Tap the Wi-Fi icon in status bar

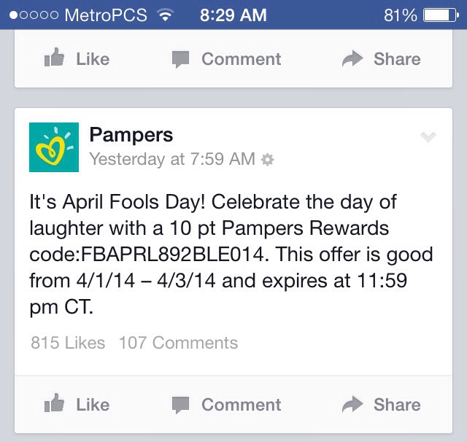[x=166, y=15]
